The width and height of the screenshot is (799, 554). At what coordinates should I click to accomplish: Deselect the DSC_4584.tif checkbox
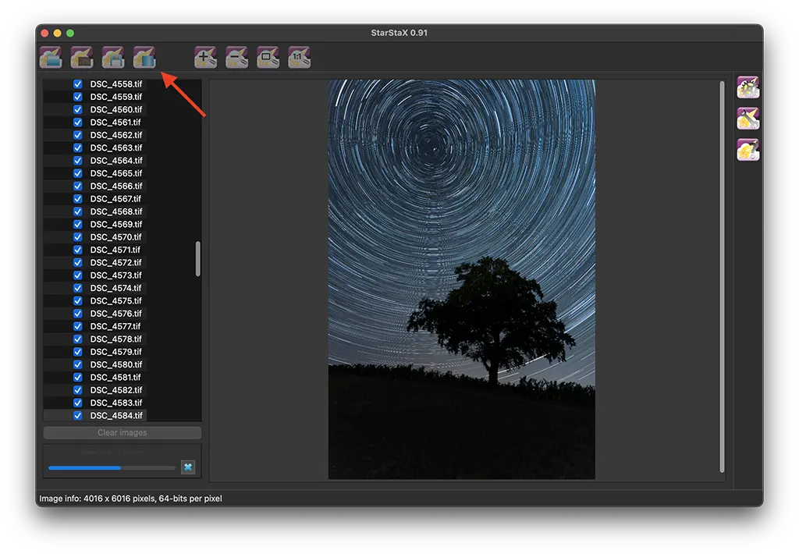(78, 416)
